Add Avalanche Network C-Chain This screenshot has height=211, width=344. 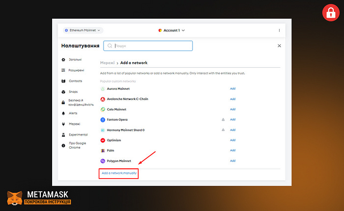tap(232, 99)
